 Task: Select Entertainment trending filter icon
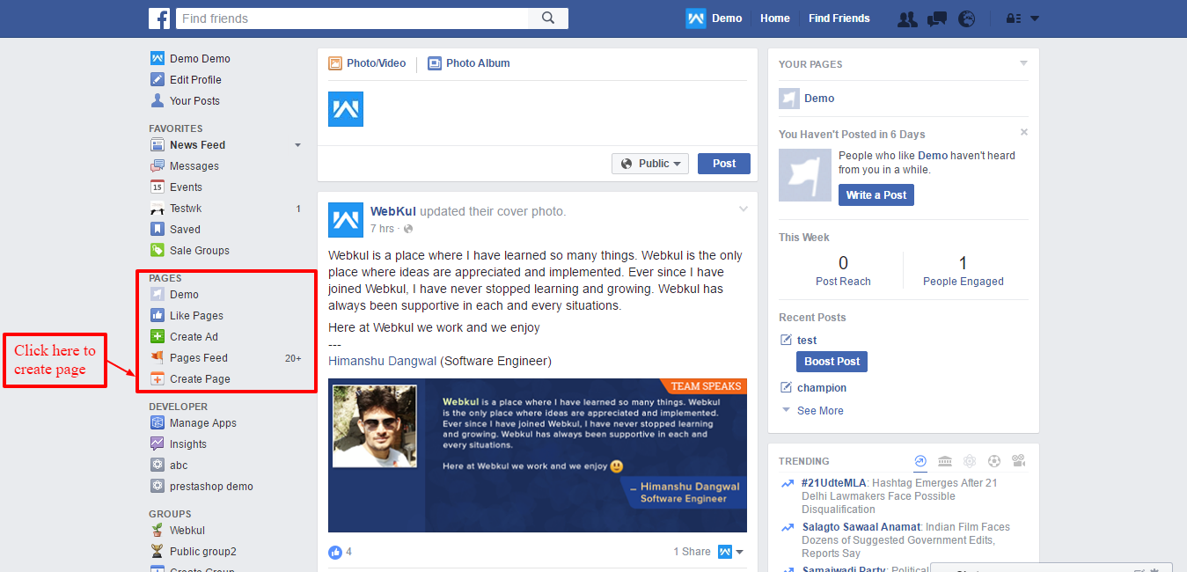1019,461
